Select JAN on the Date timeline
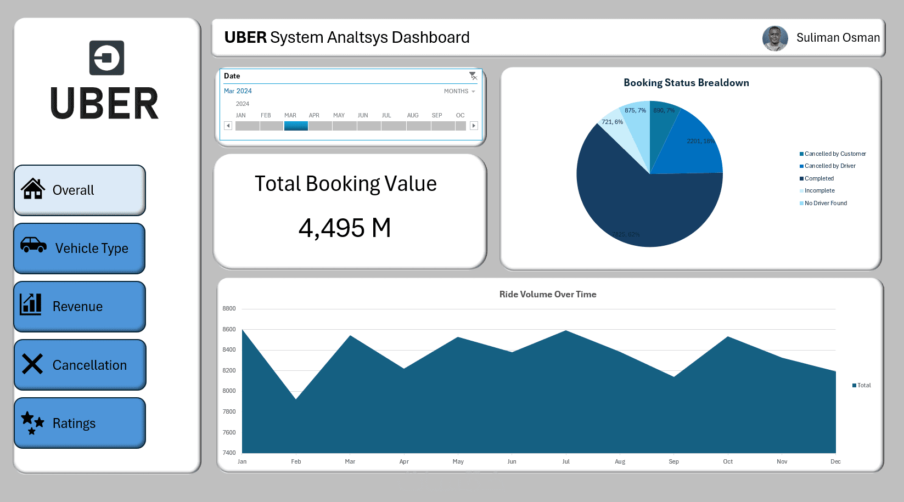The image size is (904, 502). coord(248,126)
